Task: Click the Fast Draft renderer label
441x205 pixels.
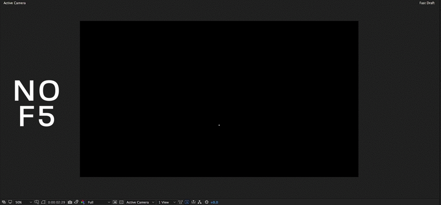Action: coord(426,3)
